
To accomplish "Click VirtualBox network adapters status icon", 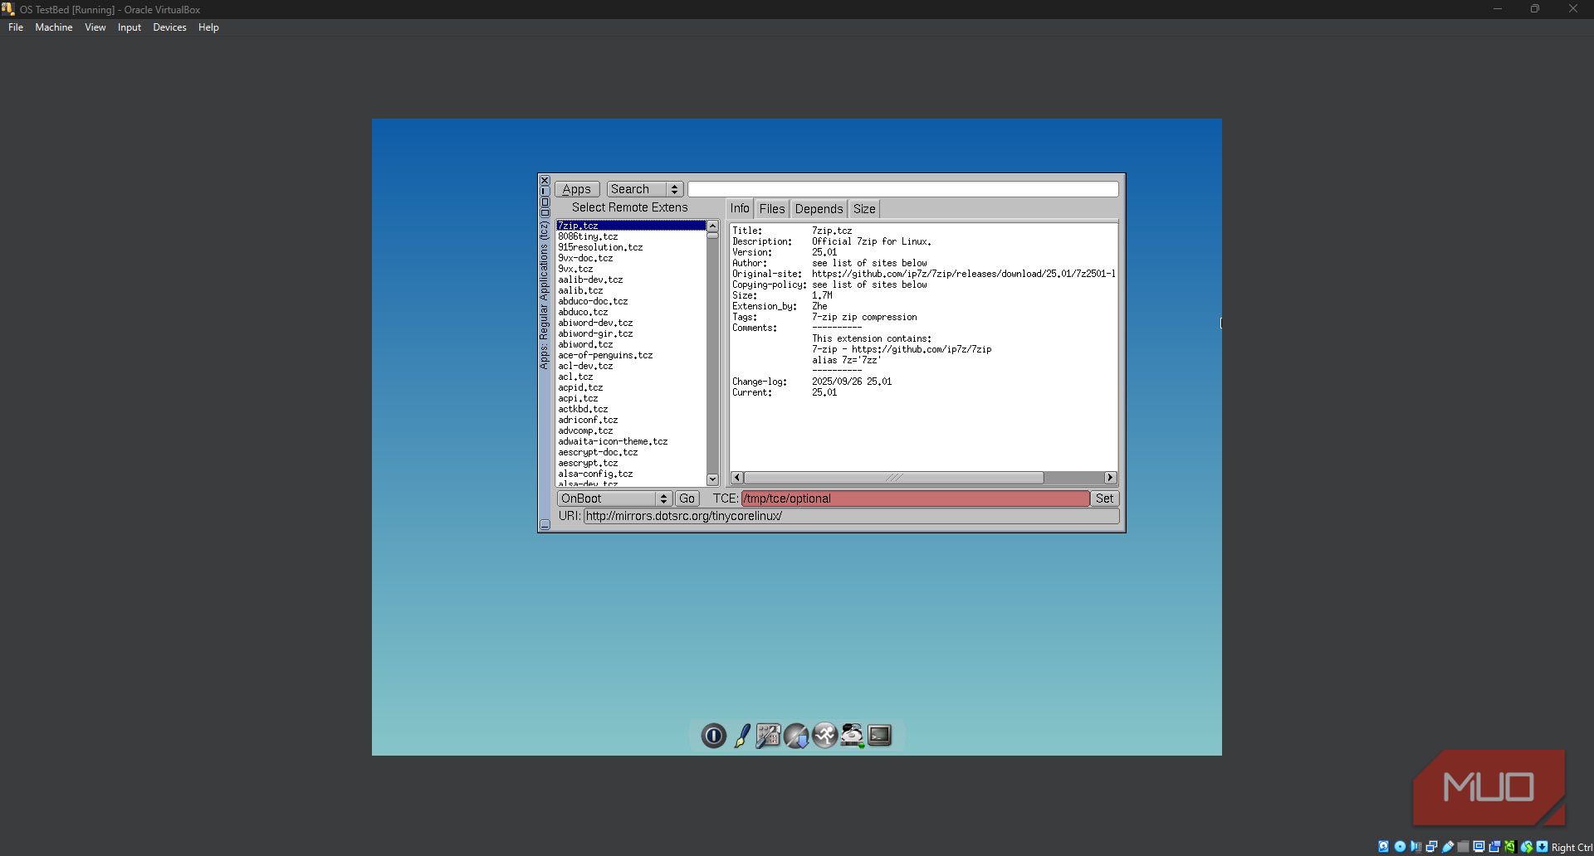I will pyautogui.click(x=1431, y=847).
